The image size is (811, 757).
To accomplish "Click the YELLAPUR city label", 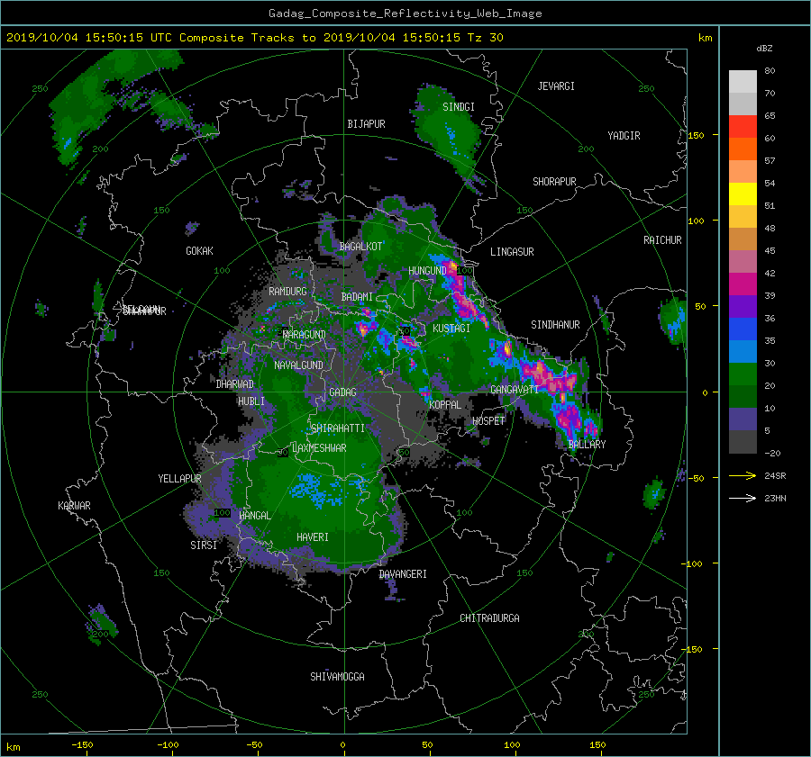I will (179, 479).
